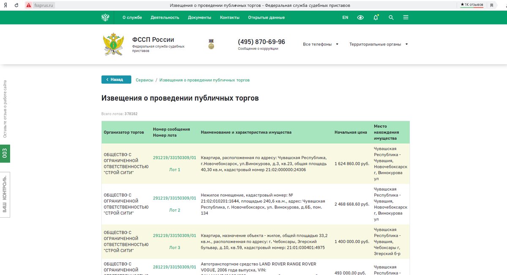Enable the visually impaired eye icon mode
Screen dimensions: 507x275
click(360, 17)
